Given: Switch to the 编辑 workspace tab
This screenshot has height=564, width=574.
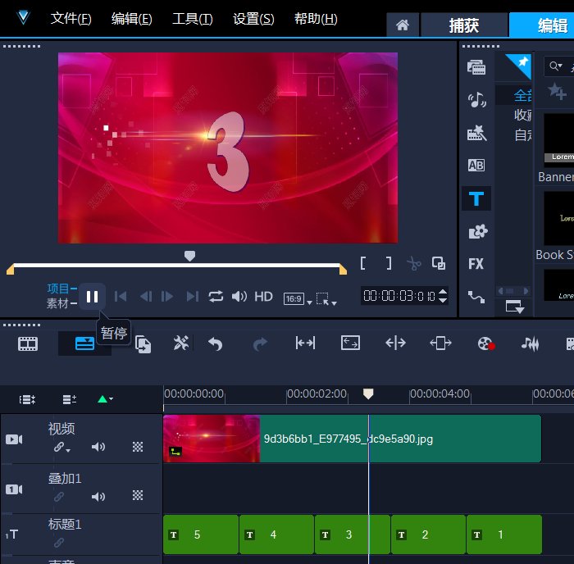Looking at the screenshot, I should coord(542,25).
